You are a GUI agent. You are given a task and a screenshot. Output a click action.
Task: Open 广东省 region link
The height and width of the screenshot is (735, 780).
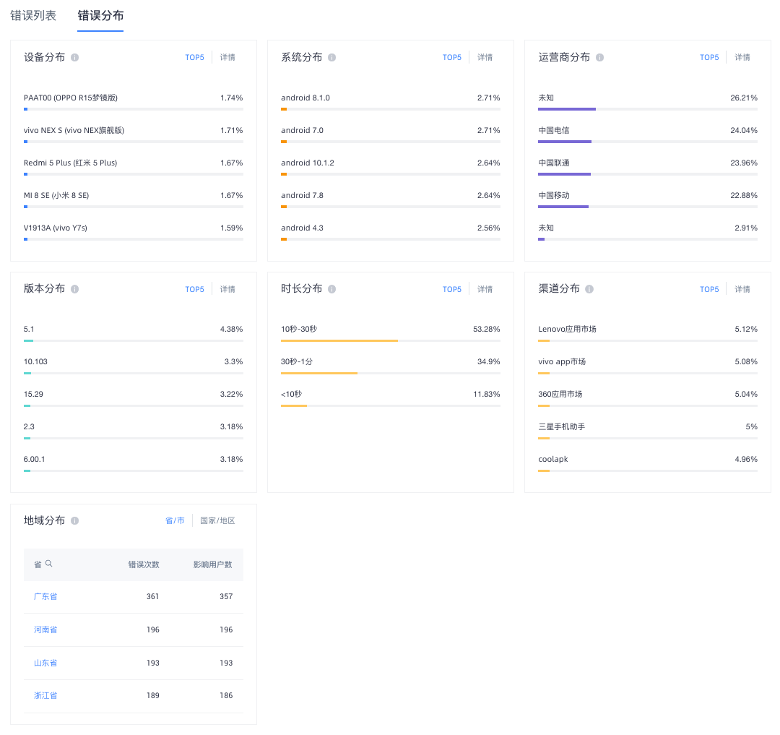(x=45, y=597)
